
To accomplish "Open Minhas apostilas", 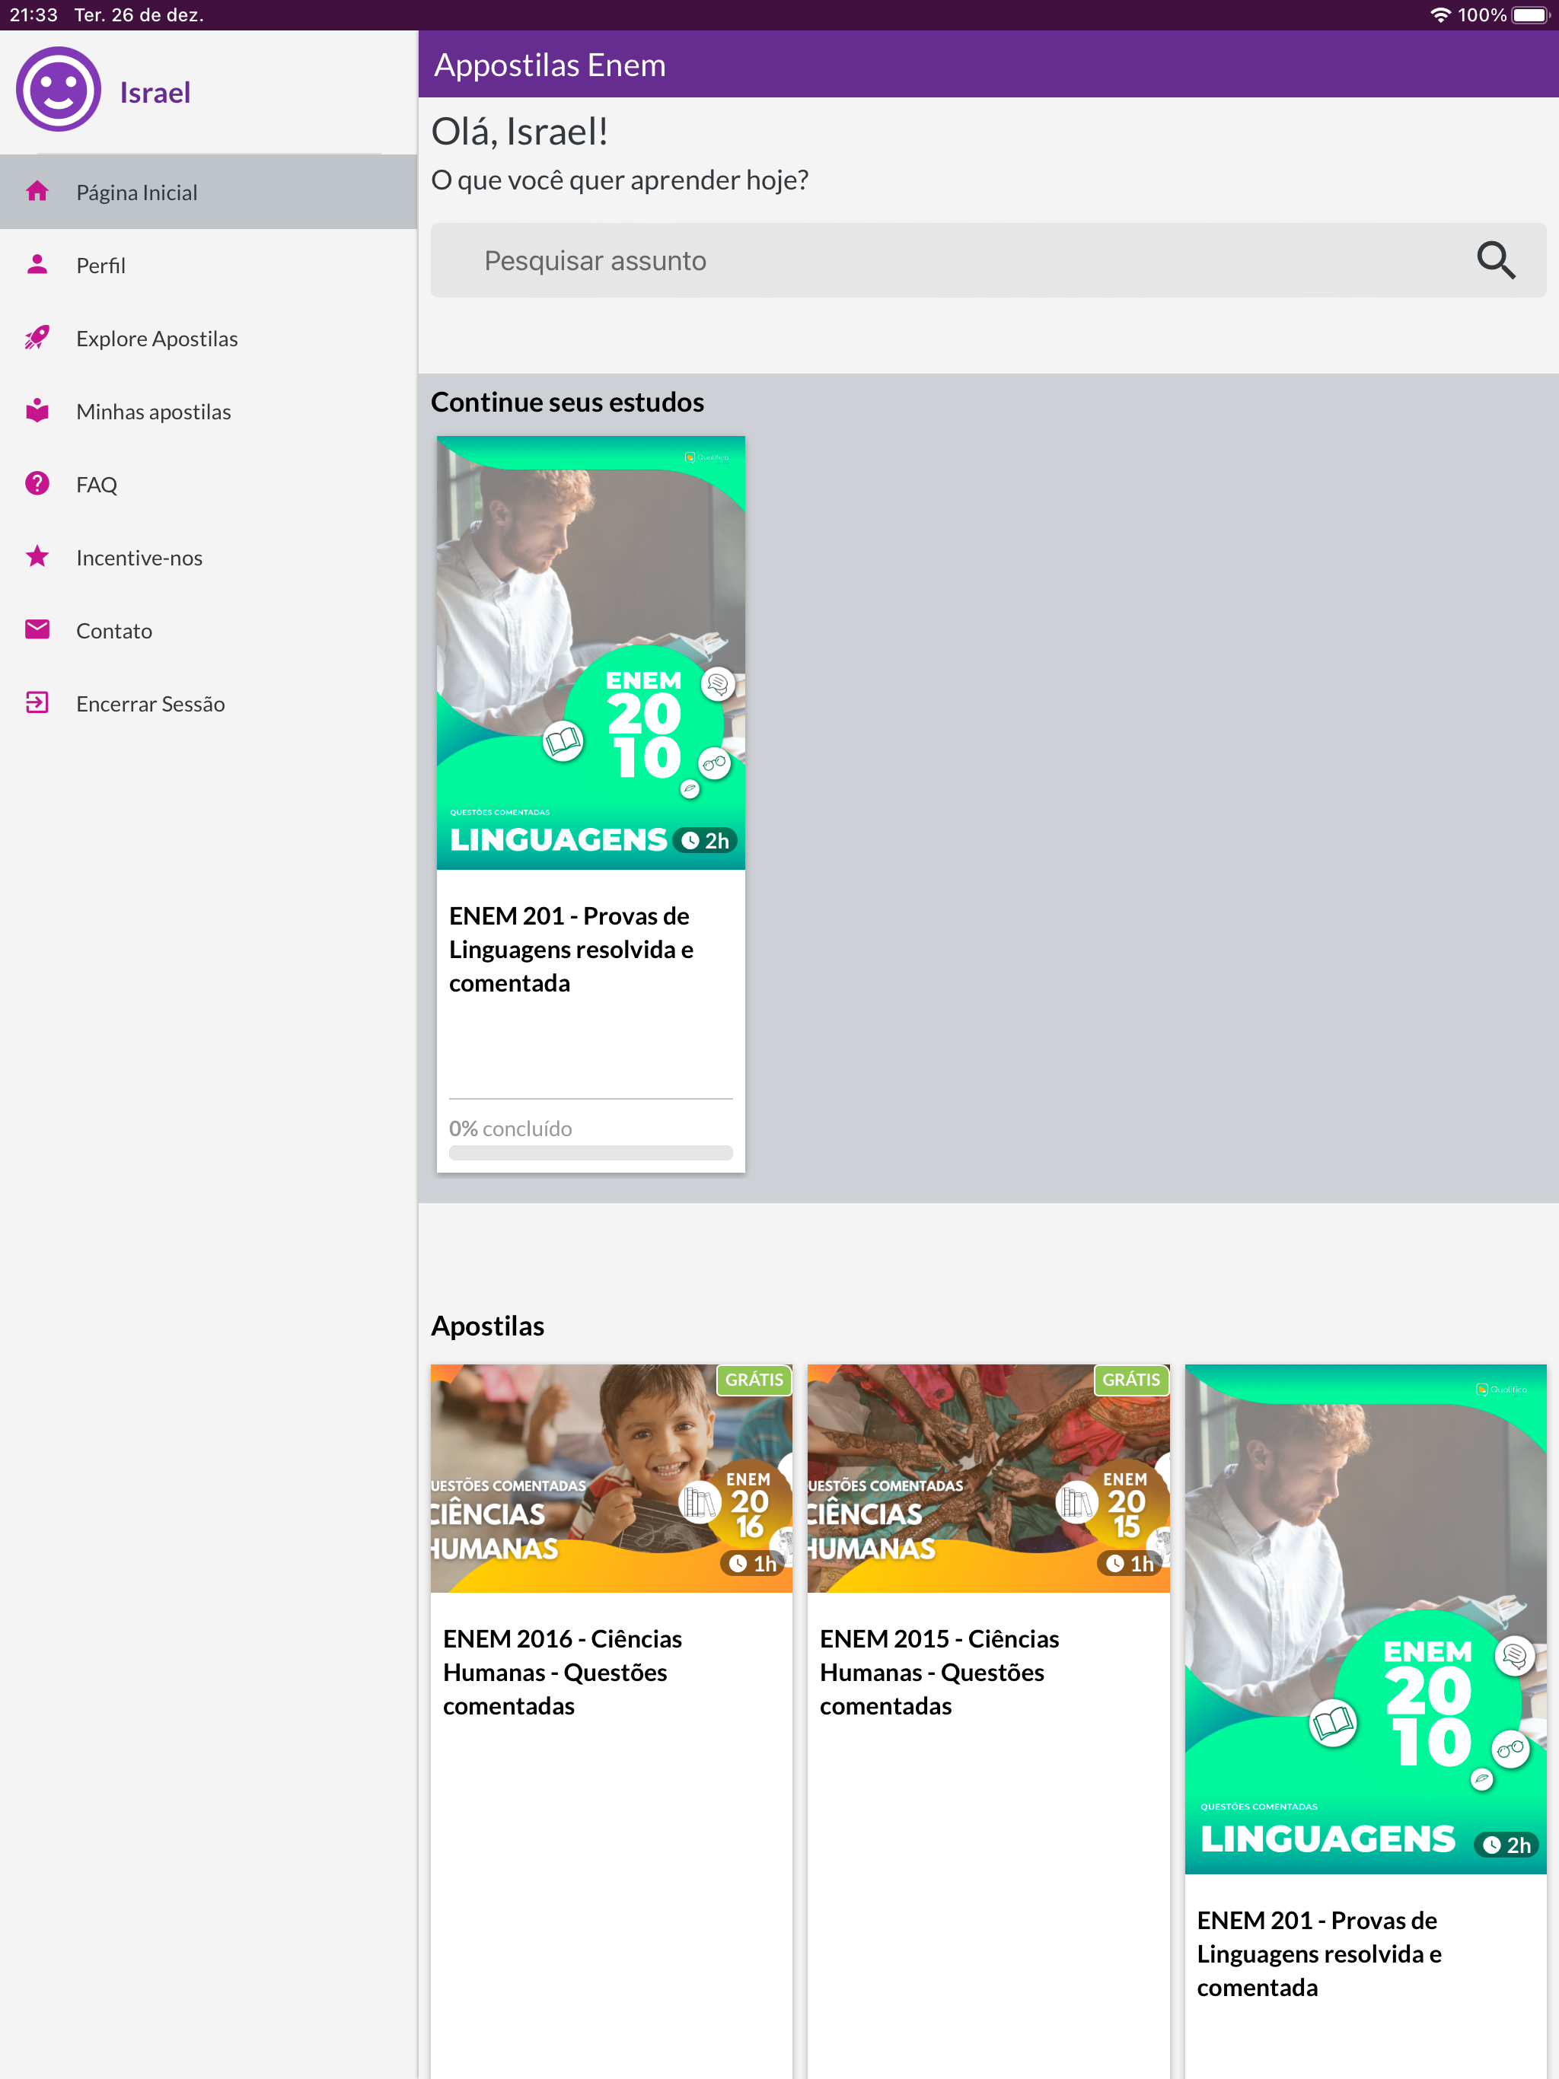I will point(209,412).
